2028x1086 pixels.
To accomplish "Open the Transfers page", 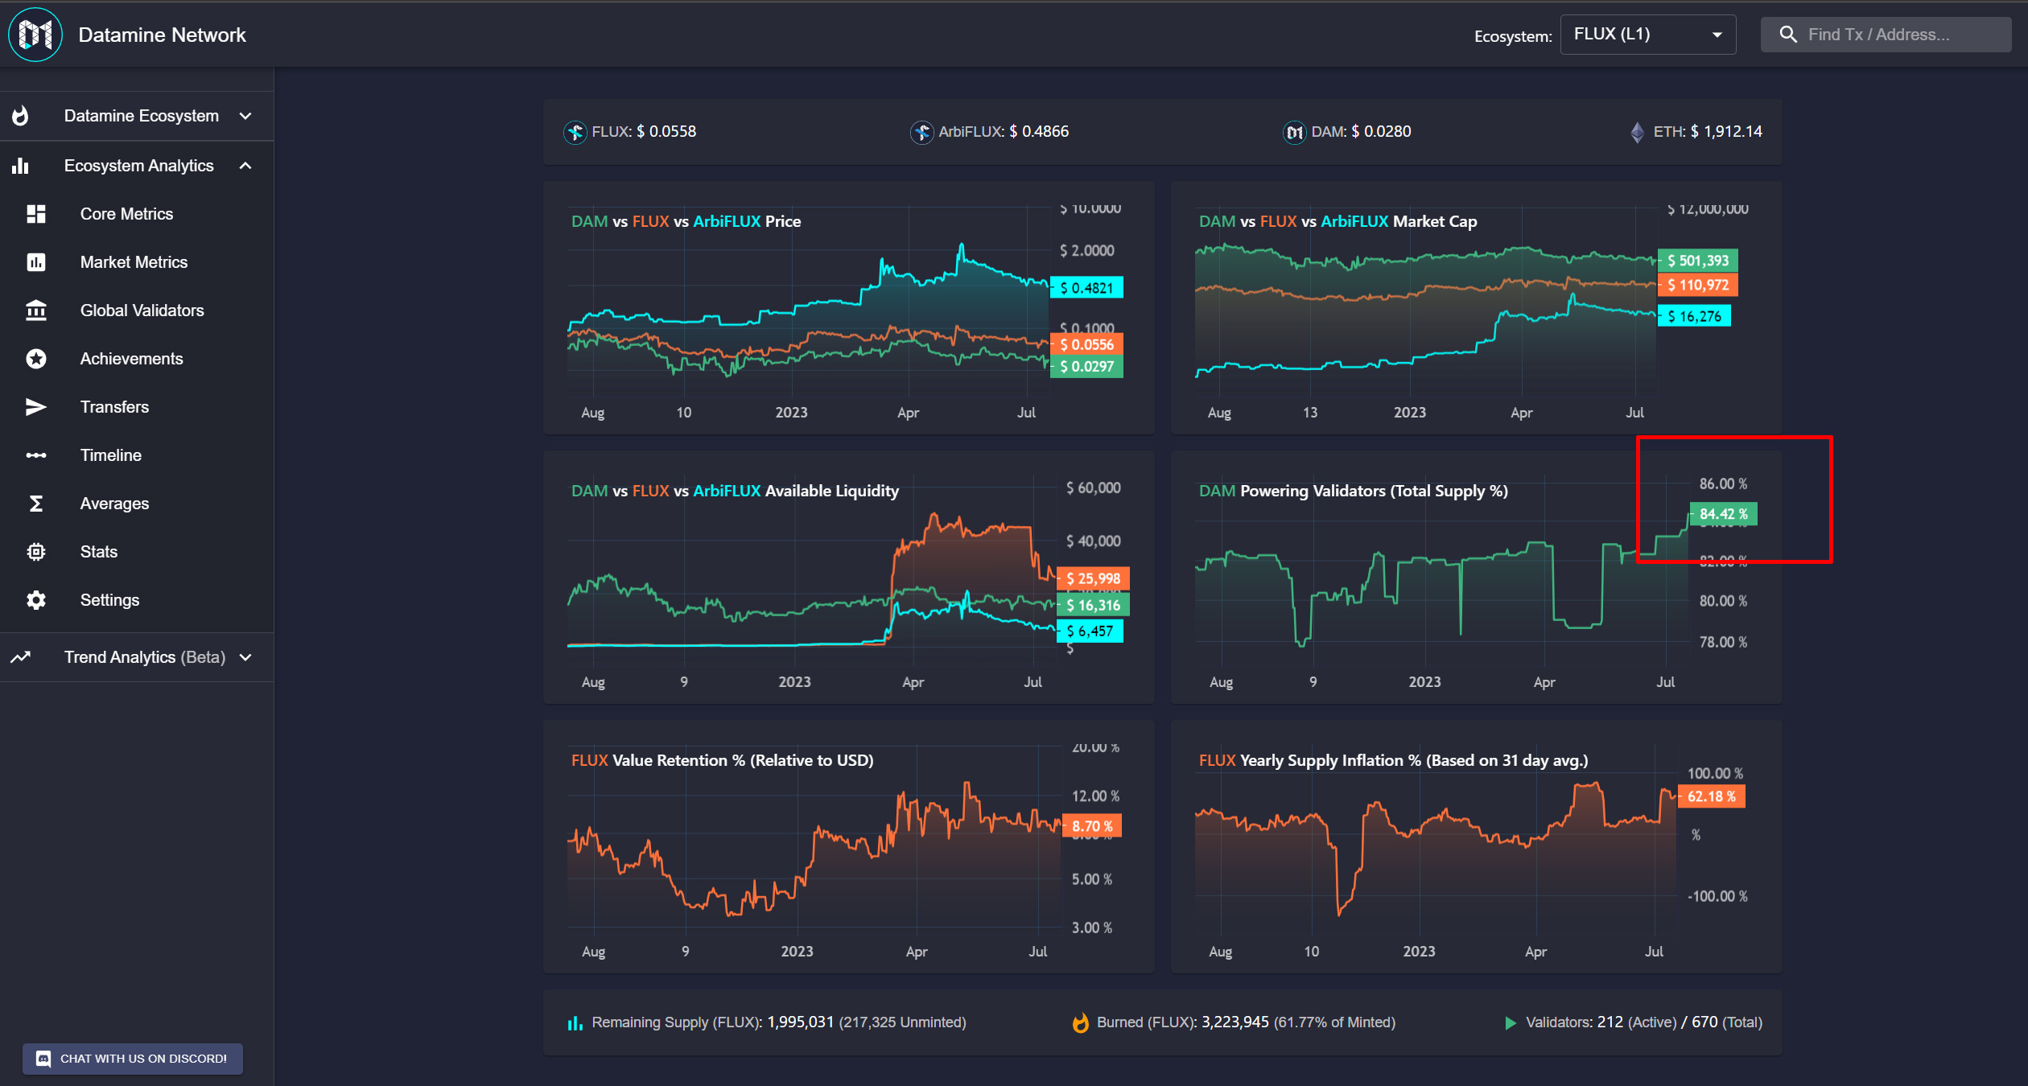I will pos(137,407).
